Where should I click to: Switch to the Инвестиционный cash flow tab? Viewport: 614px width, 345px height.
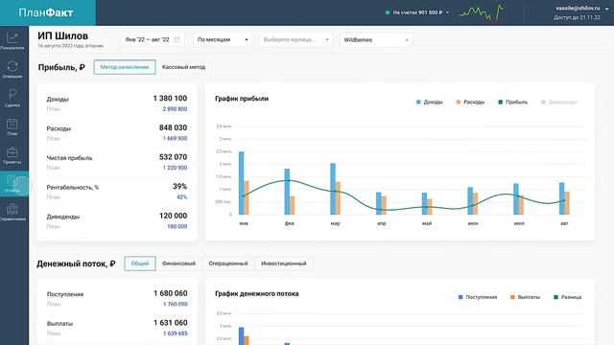(x=284, y=264)
